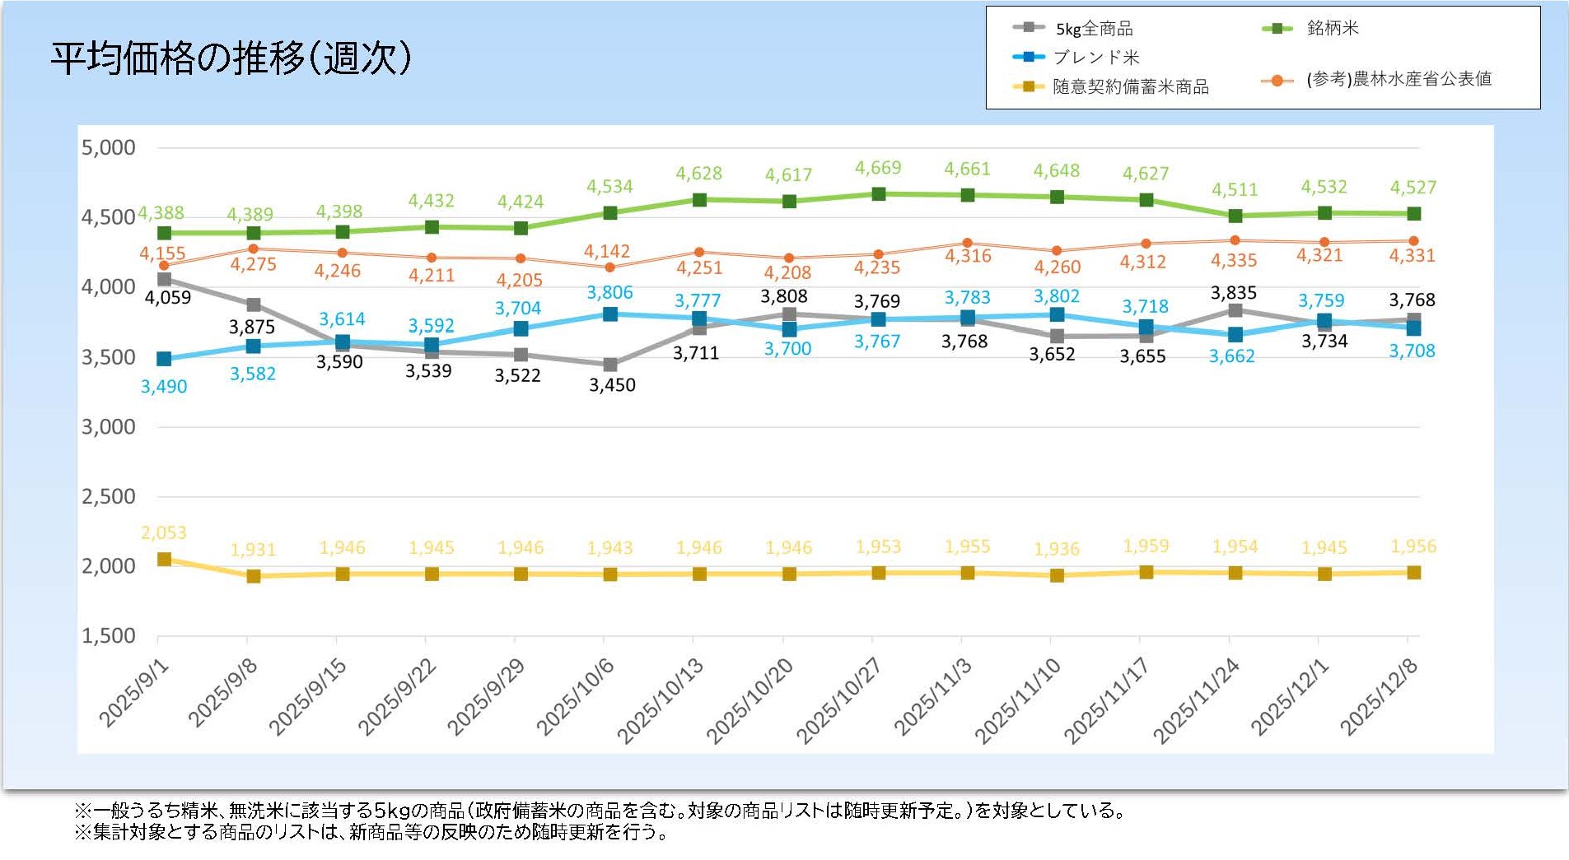Image resolution: width=1569 pixels, height=860 pixels.
Task: Click the 1,500 value on vertical axis
Action: coord(108,635)
